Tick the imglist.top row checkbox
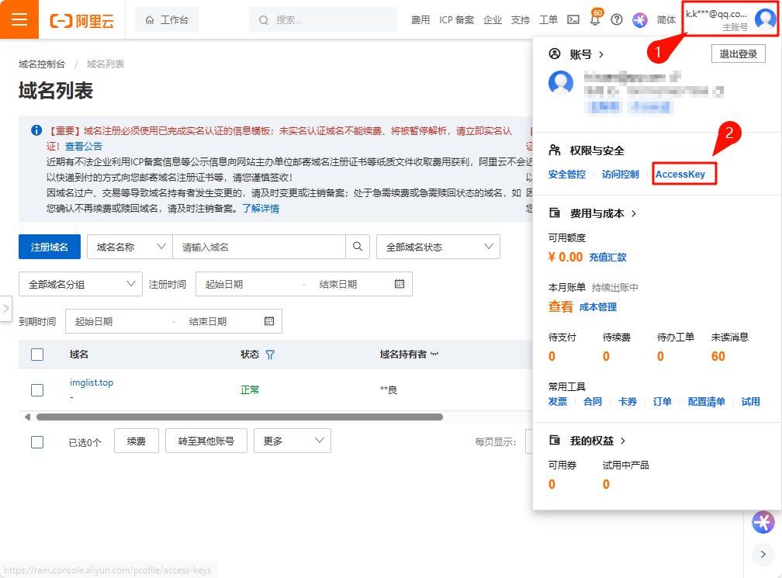 tap(37, 390)
